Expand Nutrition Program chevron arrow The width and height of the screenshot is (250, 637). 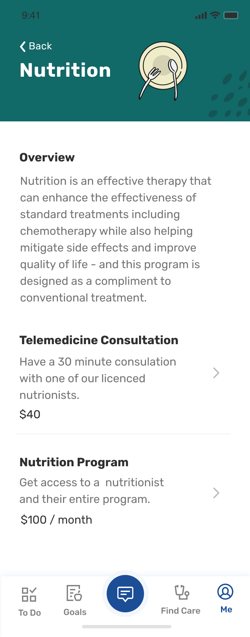pyautogui.click(x=216, y=493)
